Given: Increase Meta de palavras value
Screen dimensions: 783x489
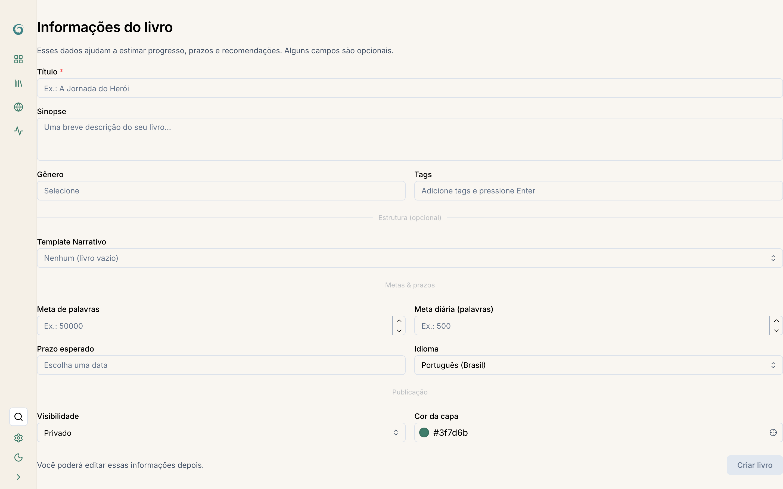Looking at the screenshot, I should tap(399, 321).
